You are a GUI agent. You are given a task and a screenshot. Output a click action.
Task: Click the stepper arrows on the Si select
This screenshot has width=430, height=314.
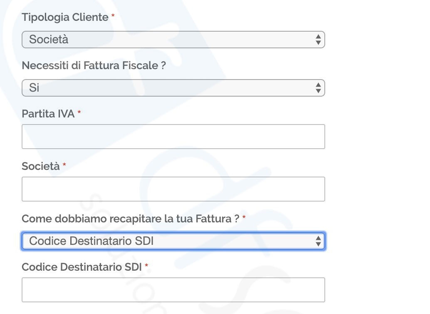(318, 88)
